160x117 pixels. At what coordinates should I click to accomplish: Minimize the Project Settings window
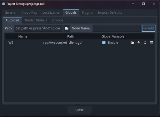point(133,4)
